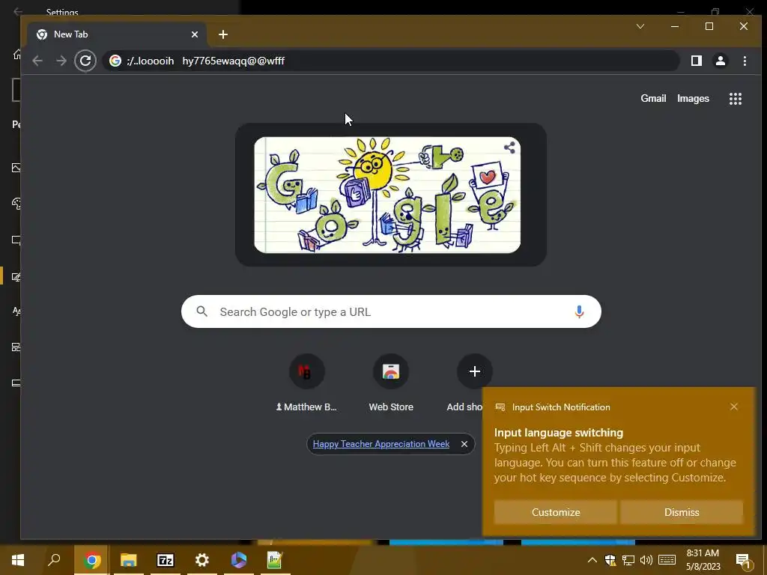This screenshot has height=575, width=767.
Task: Open the Chrome profile avatar menu
Action: 720,61
